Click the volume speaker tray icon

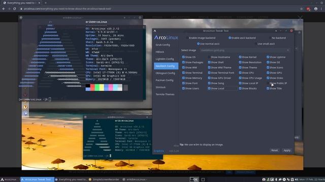(297, 179)
